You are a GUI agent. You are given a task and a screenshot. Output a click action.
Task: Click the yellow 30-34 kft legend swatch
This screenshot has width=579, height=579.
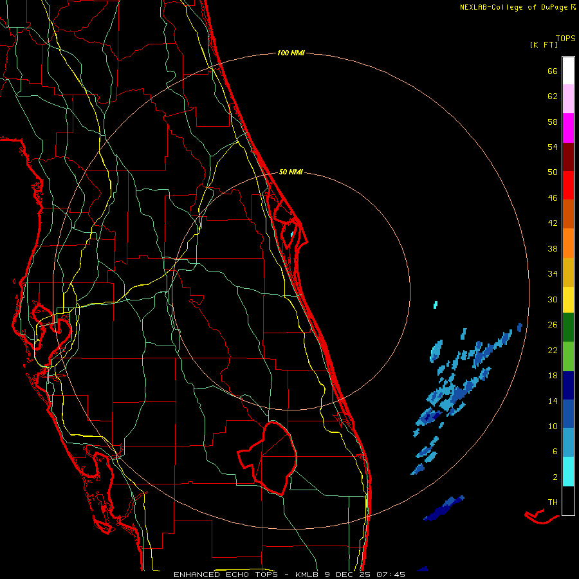point(568,300)
